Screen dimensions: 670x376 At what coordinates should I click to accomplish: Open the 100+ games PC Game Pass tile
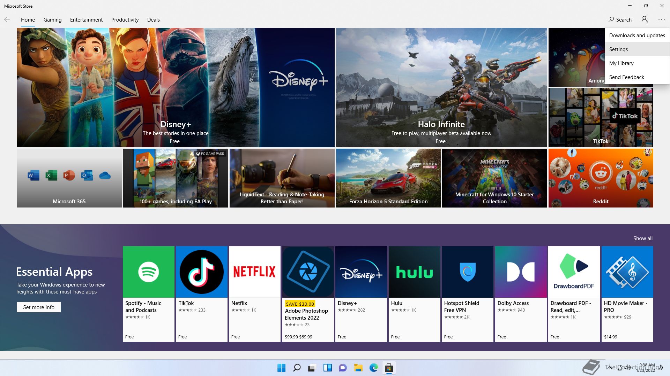176,178
